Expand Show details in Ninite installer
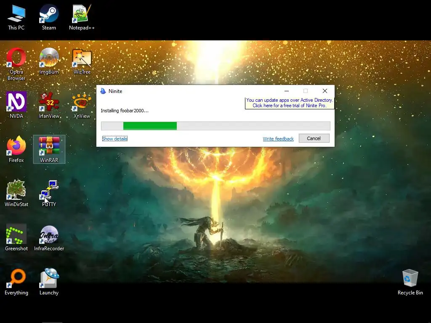 tap(114, 139)
